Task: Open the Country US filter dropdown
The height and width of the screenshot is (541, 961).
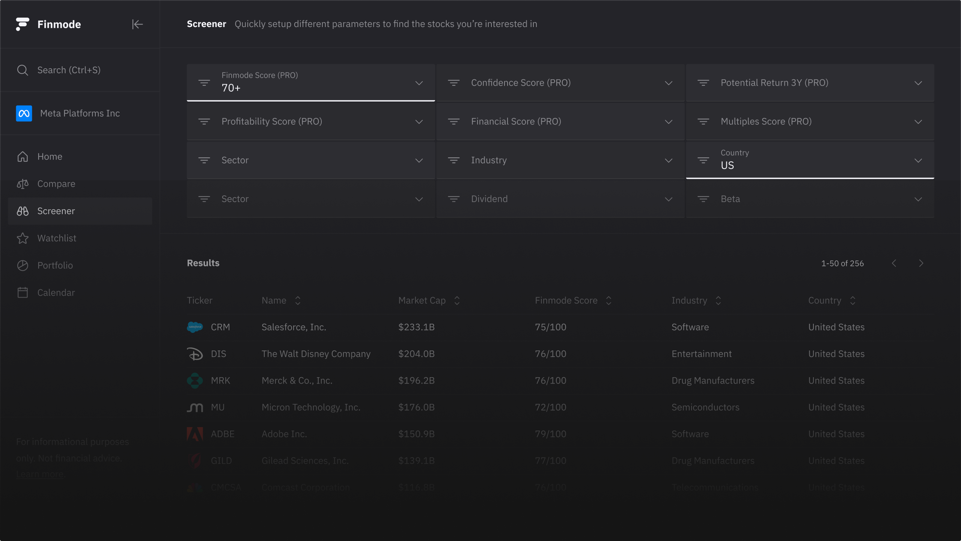Action: point(918,160)
